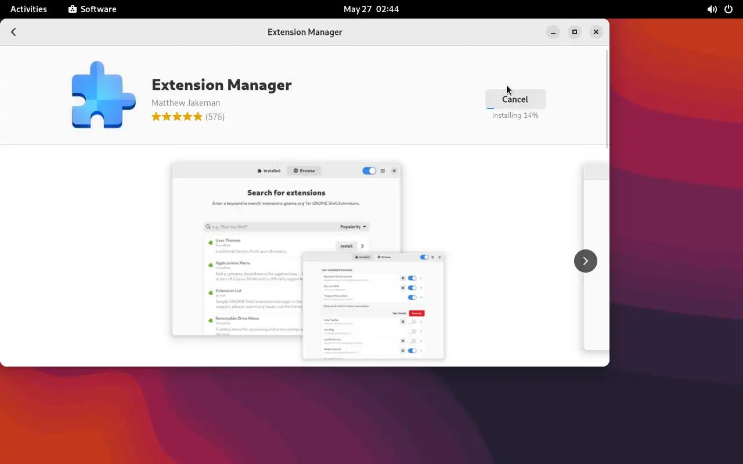
Task: Click the (576) review count
Action: click(x=215, y=117)
